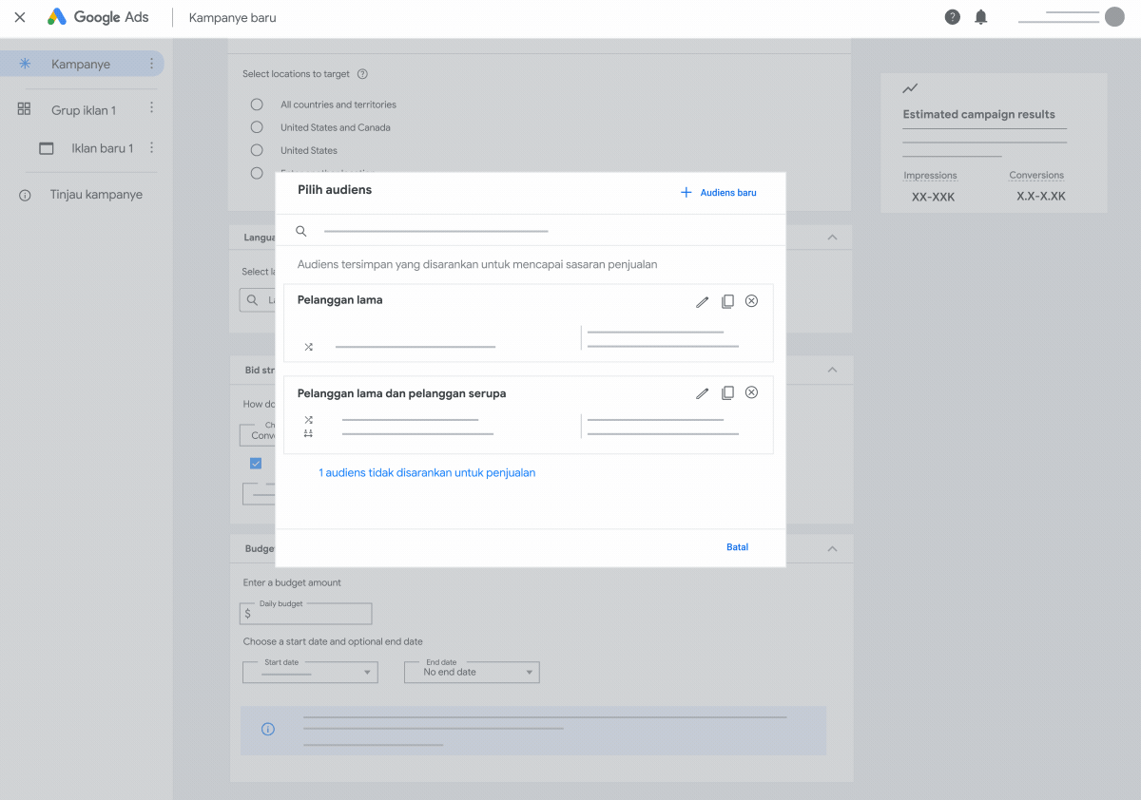Click the Iklan baru 1 ad window icon
Viewport: 1141px width, 800px height.
pyautogui.click(x=46, y=148)
